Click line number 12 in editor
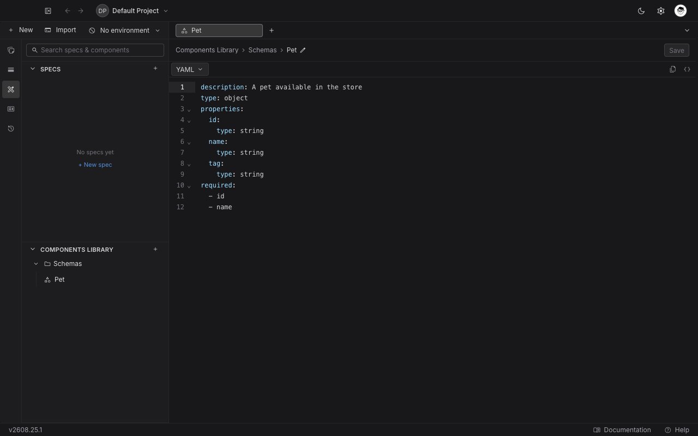Viewport: 698px width, 436px height. point(180,207)
